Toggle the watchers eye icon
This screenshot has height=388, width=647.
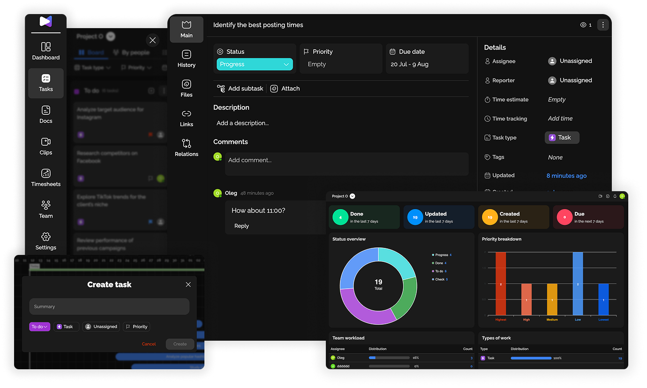(583, 25)
